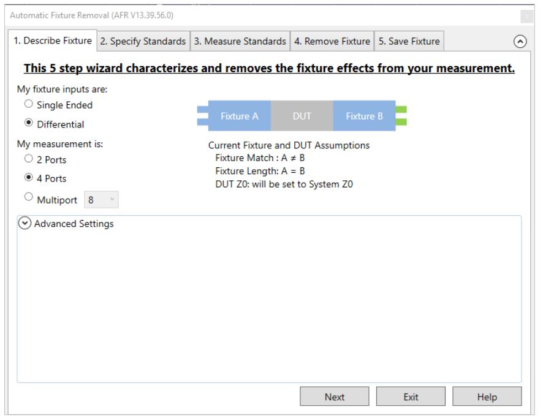Choose the Differential fixture input option
The width and height of the screenshot is (543, 418).
(25, 124)
